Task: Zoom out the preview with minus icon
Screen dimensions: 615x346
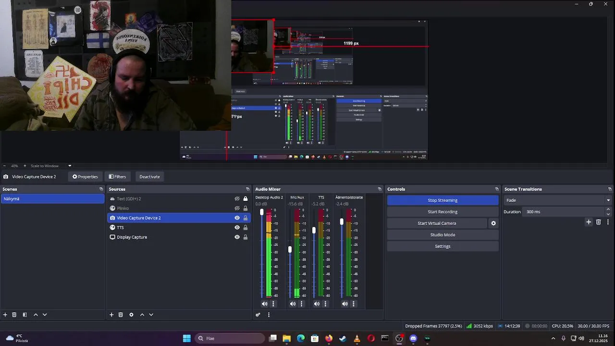Action: coord(4,166)
